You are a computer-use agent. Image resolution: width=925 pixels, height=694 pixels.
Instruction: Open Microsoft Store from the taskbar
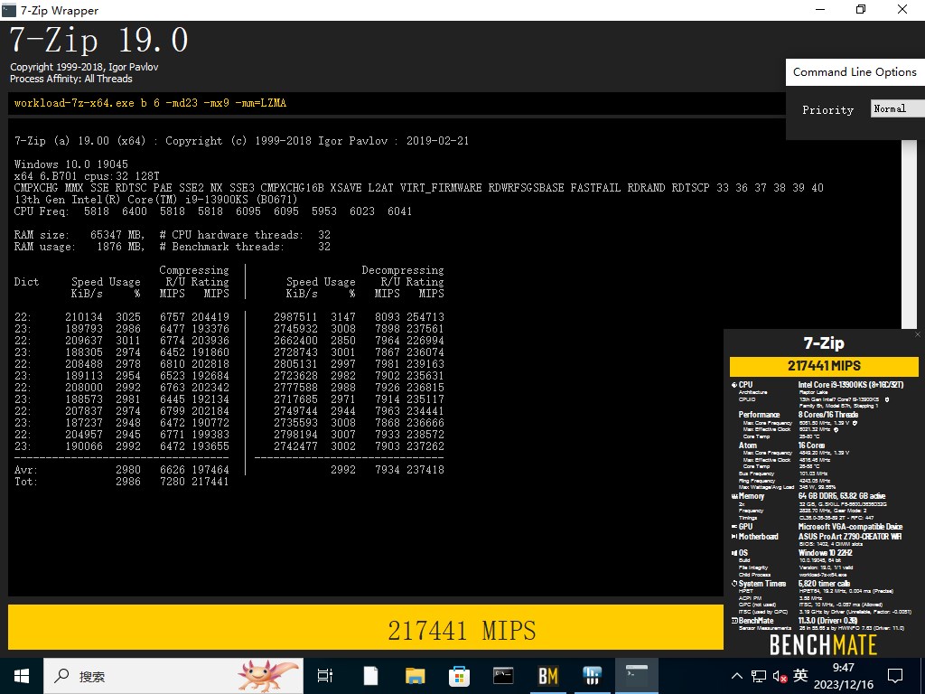[x=459, y=676]
